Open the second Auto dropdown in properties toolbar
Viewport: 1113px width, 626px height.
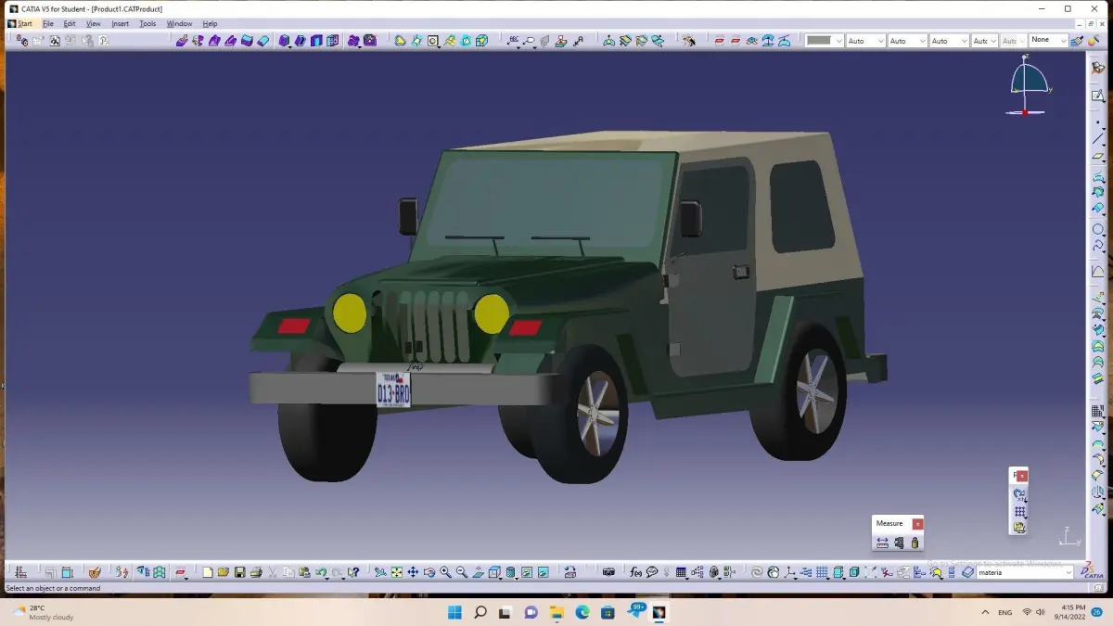pyautogui.click(x=921, y=41)
